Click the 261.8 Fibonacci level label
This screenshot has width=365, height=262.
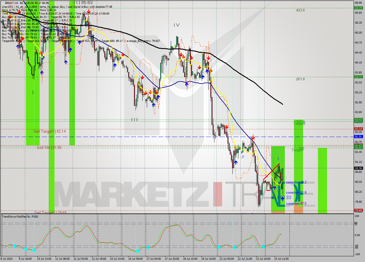300,79
